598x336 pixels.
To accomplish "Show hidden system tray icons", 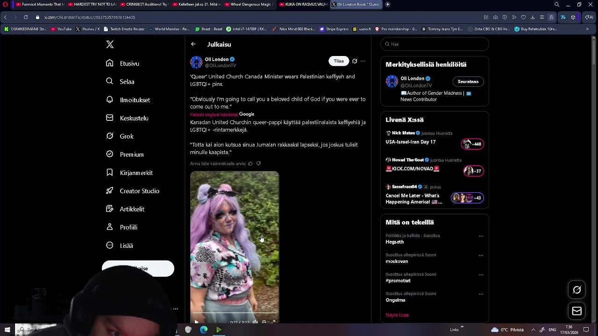I will click(x=533, y=330).
